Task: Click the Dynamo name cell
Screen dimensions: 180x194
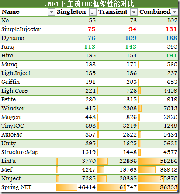Action: [x=28, y=38]
